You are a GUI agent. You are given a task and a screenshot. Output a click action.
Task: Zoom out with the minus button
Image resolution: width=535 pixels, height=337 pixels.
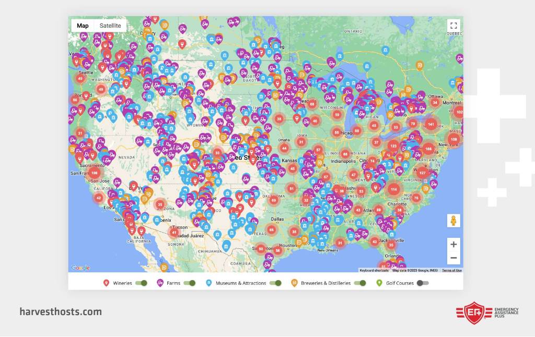pos(453,258)
